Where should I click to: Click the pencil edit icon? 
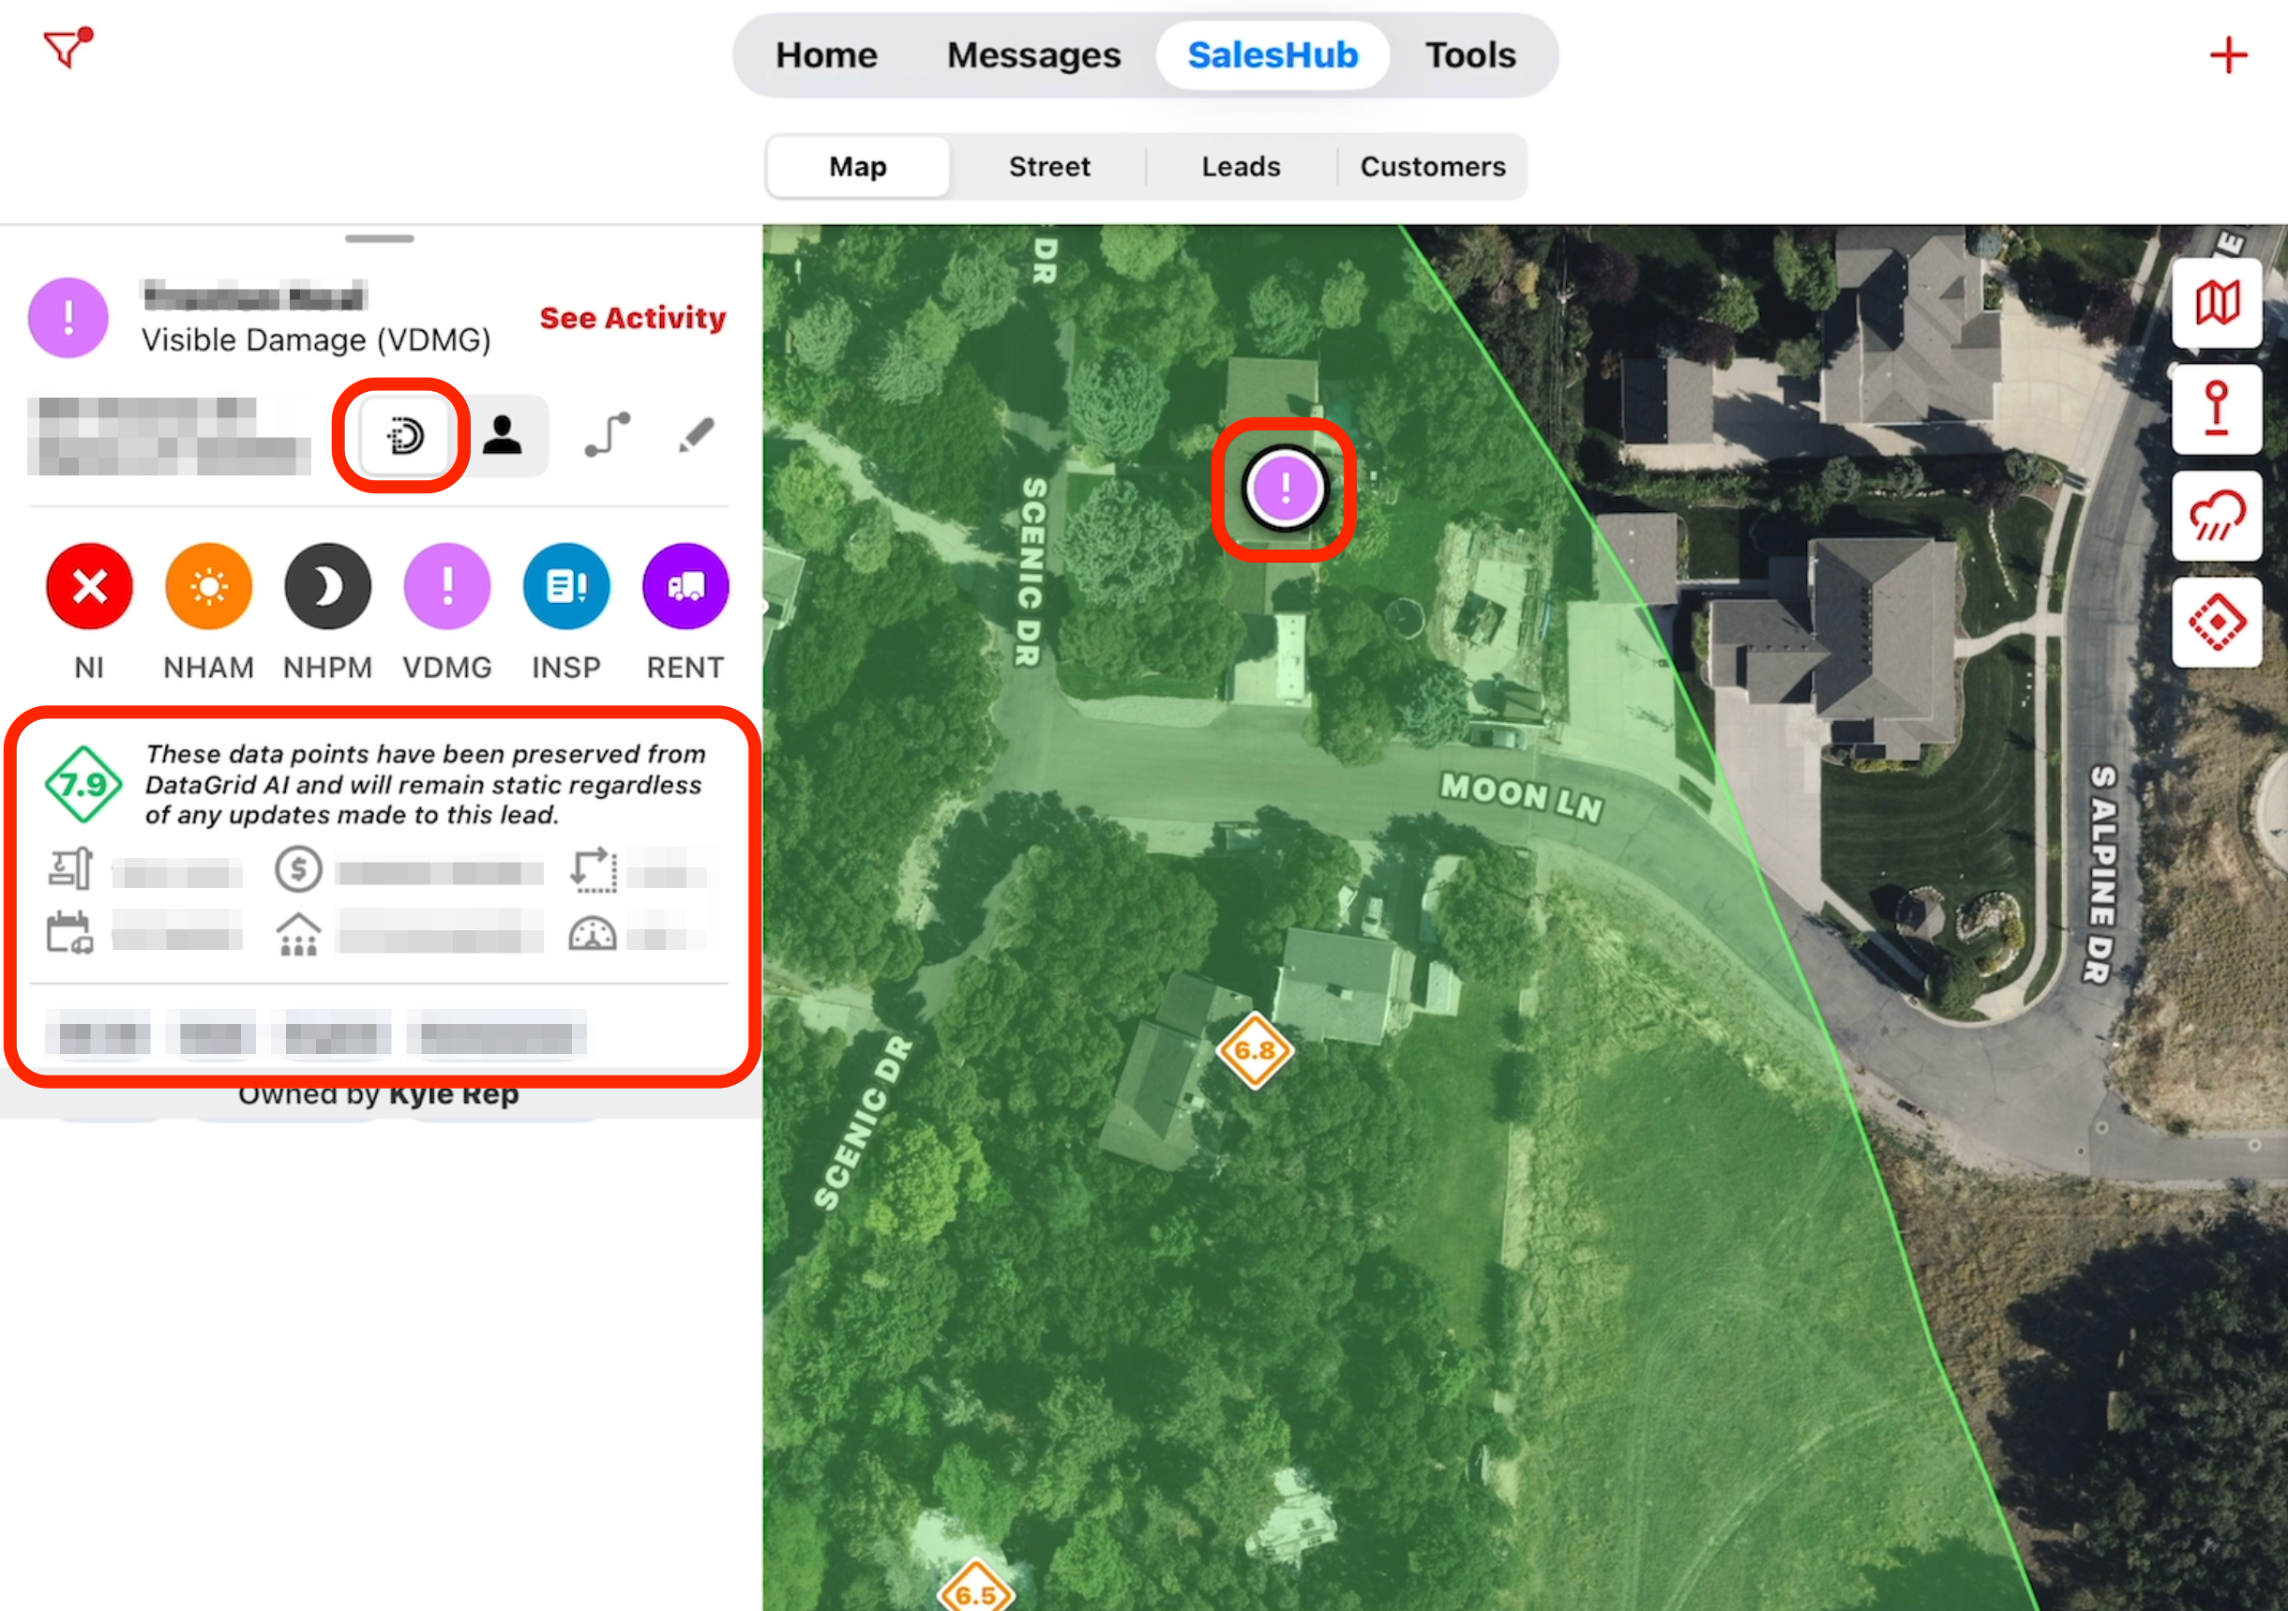(x=696, y=435)
